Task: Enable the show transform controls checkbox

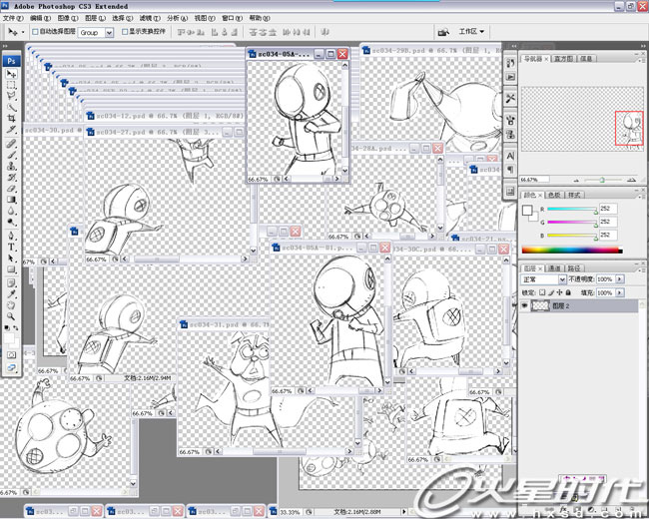Action: point(125,32)
